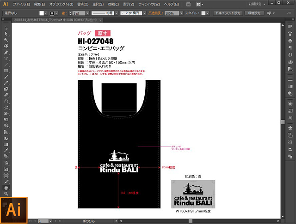Open the Layers panel icon in right dock

tap(290, 128)
